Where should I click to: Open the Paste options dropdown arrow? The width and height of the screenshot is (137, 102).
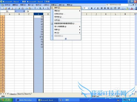pos(32,8)
